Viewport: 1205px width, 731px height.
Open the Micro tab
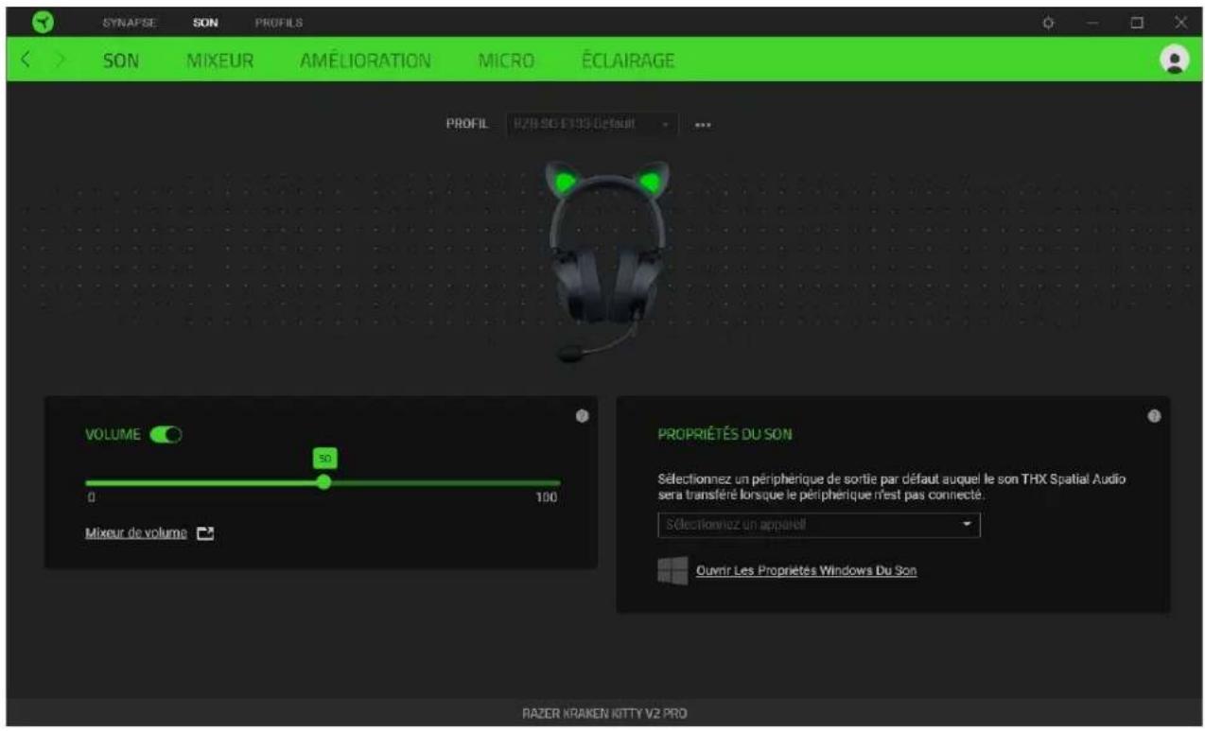click(x=507, y=61)
